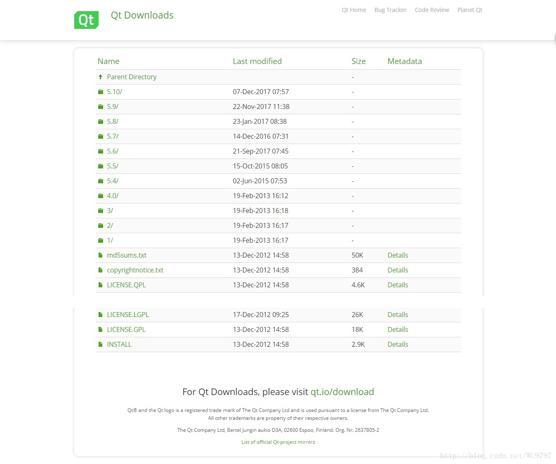The width and height of the screenshot is (556, 464).
Task: View Details for LICENSE.QPL
Action: pos(398,285)
